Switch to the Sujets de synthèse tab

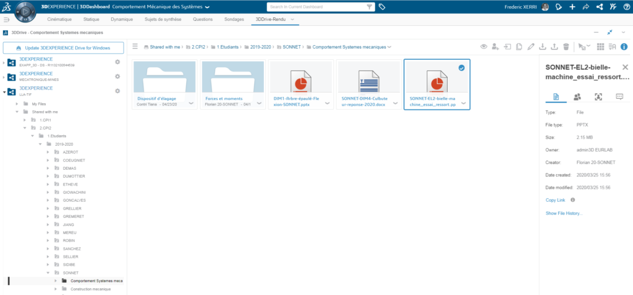(163, 19)
